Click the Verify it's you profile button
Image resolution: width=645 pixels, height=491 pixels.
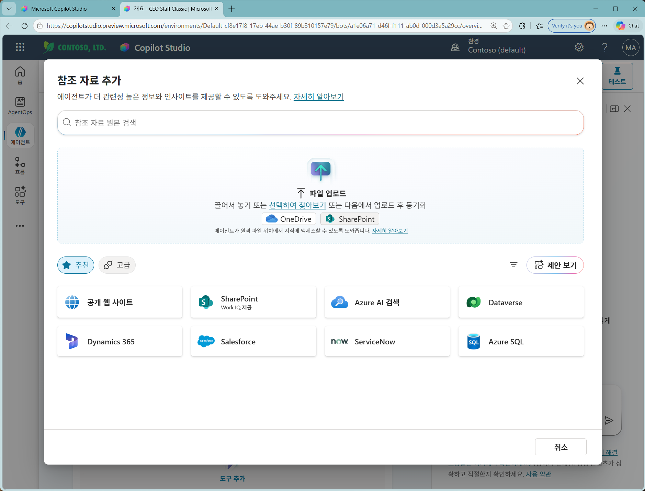pos(572,26)
